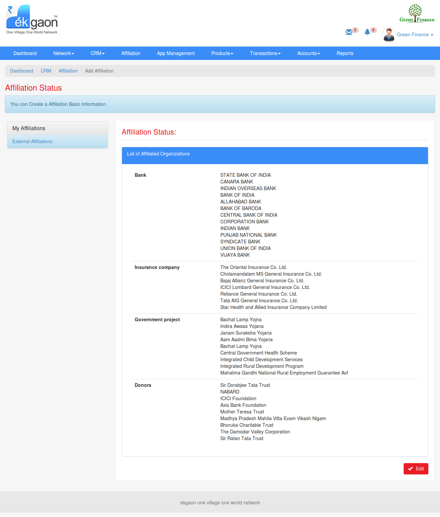Select VIJAYA BANK entry
This screenshot has height=517, width=440.
235,255
